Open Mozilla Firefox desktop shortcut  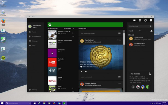coord(3,22)
